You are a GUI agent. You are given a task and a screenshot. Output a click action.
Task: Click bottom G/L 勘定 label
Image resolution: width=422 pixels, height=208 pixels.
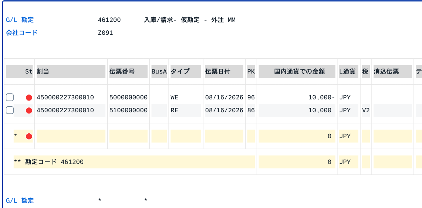pos(20,200)
